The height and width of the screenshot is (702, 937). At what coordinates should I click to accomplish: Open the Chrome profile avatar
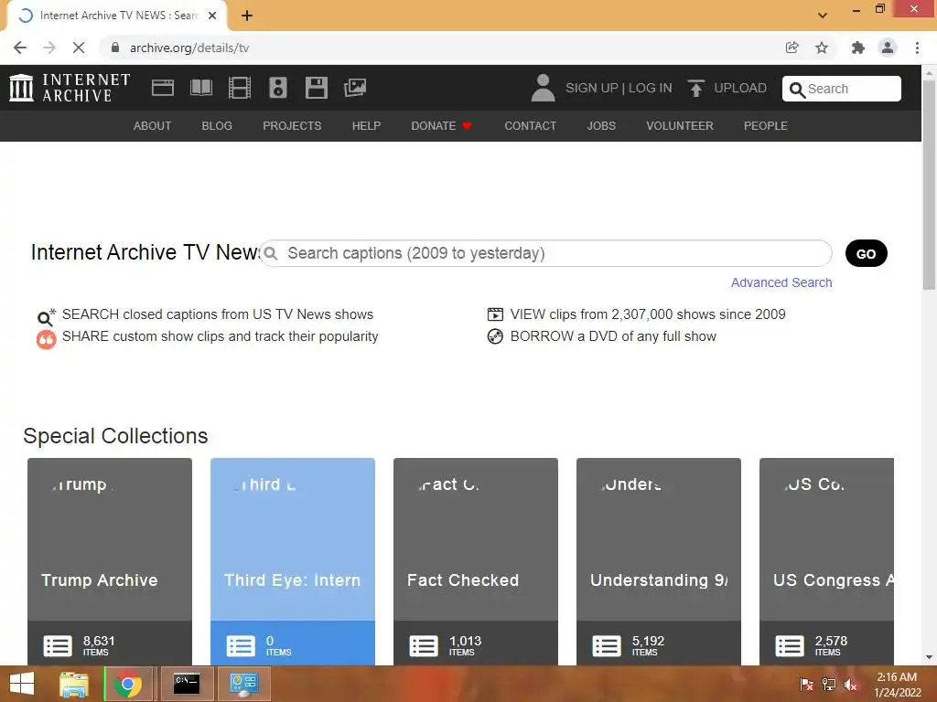pos(888,48)
